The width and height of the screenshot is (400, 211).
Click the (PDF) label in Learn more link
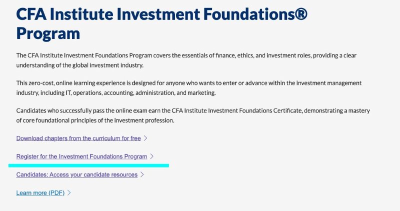(56, 192)
